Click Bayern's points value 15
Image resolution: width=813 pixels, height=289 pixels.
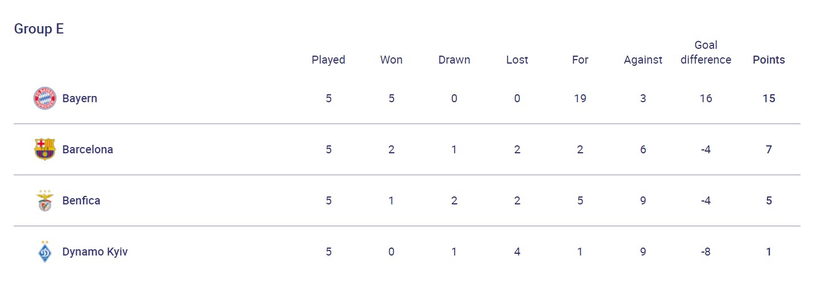[x=769, y=98]
